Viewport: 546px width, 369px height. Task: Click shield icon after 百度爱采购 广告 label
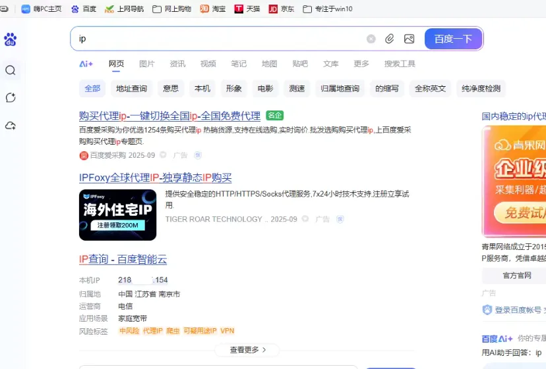198,155
